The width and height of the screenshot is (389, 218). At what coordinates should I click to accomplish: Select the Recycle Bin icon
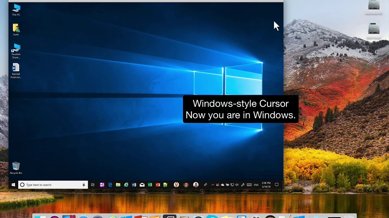pyautogui.click(x=16, y=168)
